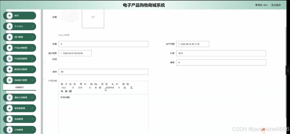Toggle bold formatting in the editor
This screenshot has width=290, height=134.
62,84
